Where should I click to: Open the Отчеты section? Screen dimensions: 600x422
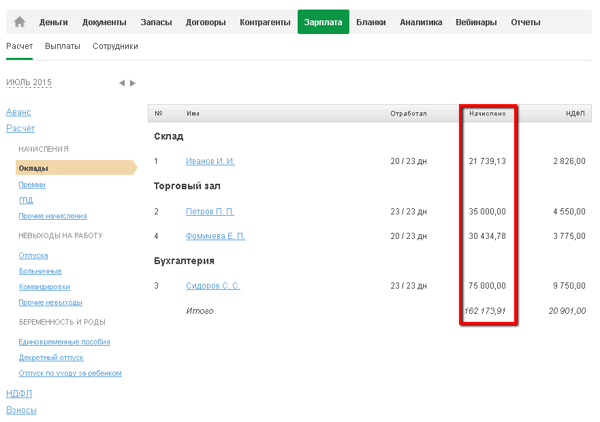(526, 22)
